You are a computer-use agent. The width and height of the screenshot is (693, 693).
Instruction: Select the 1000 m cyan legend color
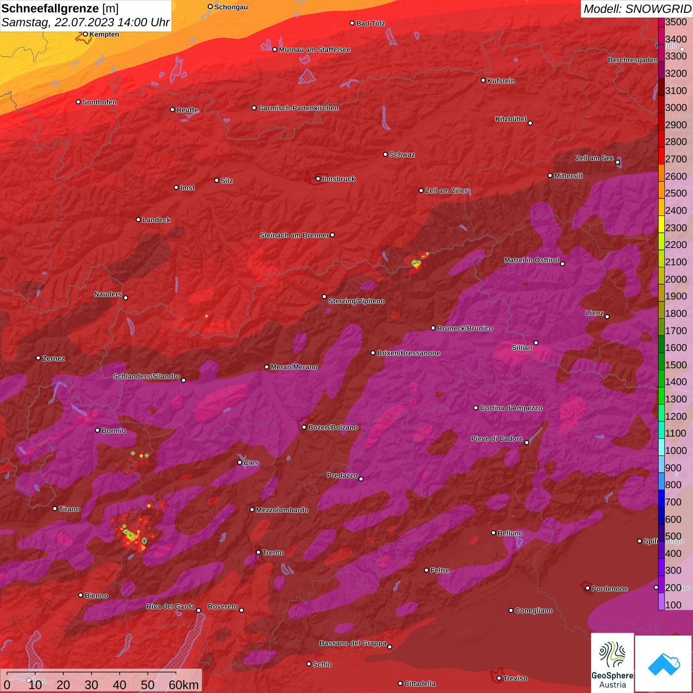point(661,447)
